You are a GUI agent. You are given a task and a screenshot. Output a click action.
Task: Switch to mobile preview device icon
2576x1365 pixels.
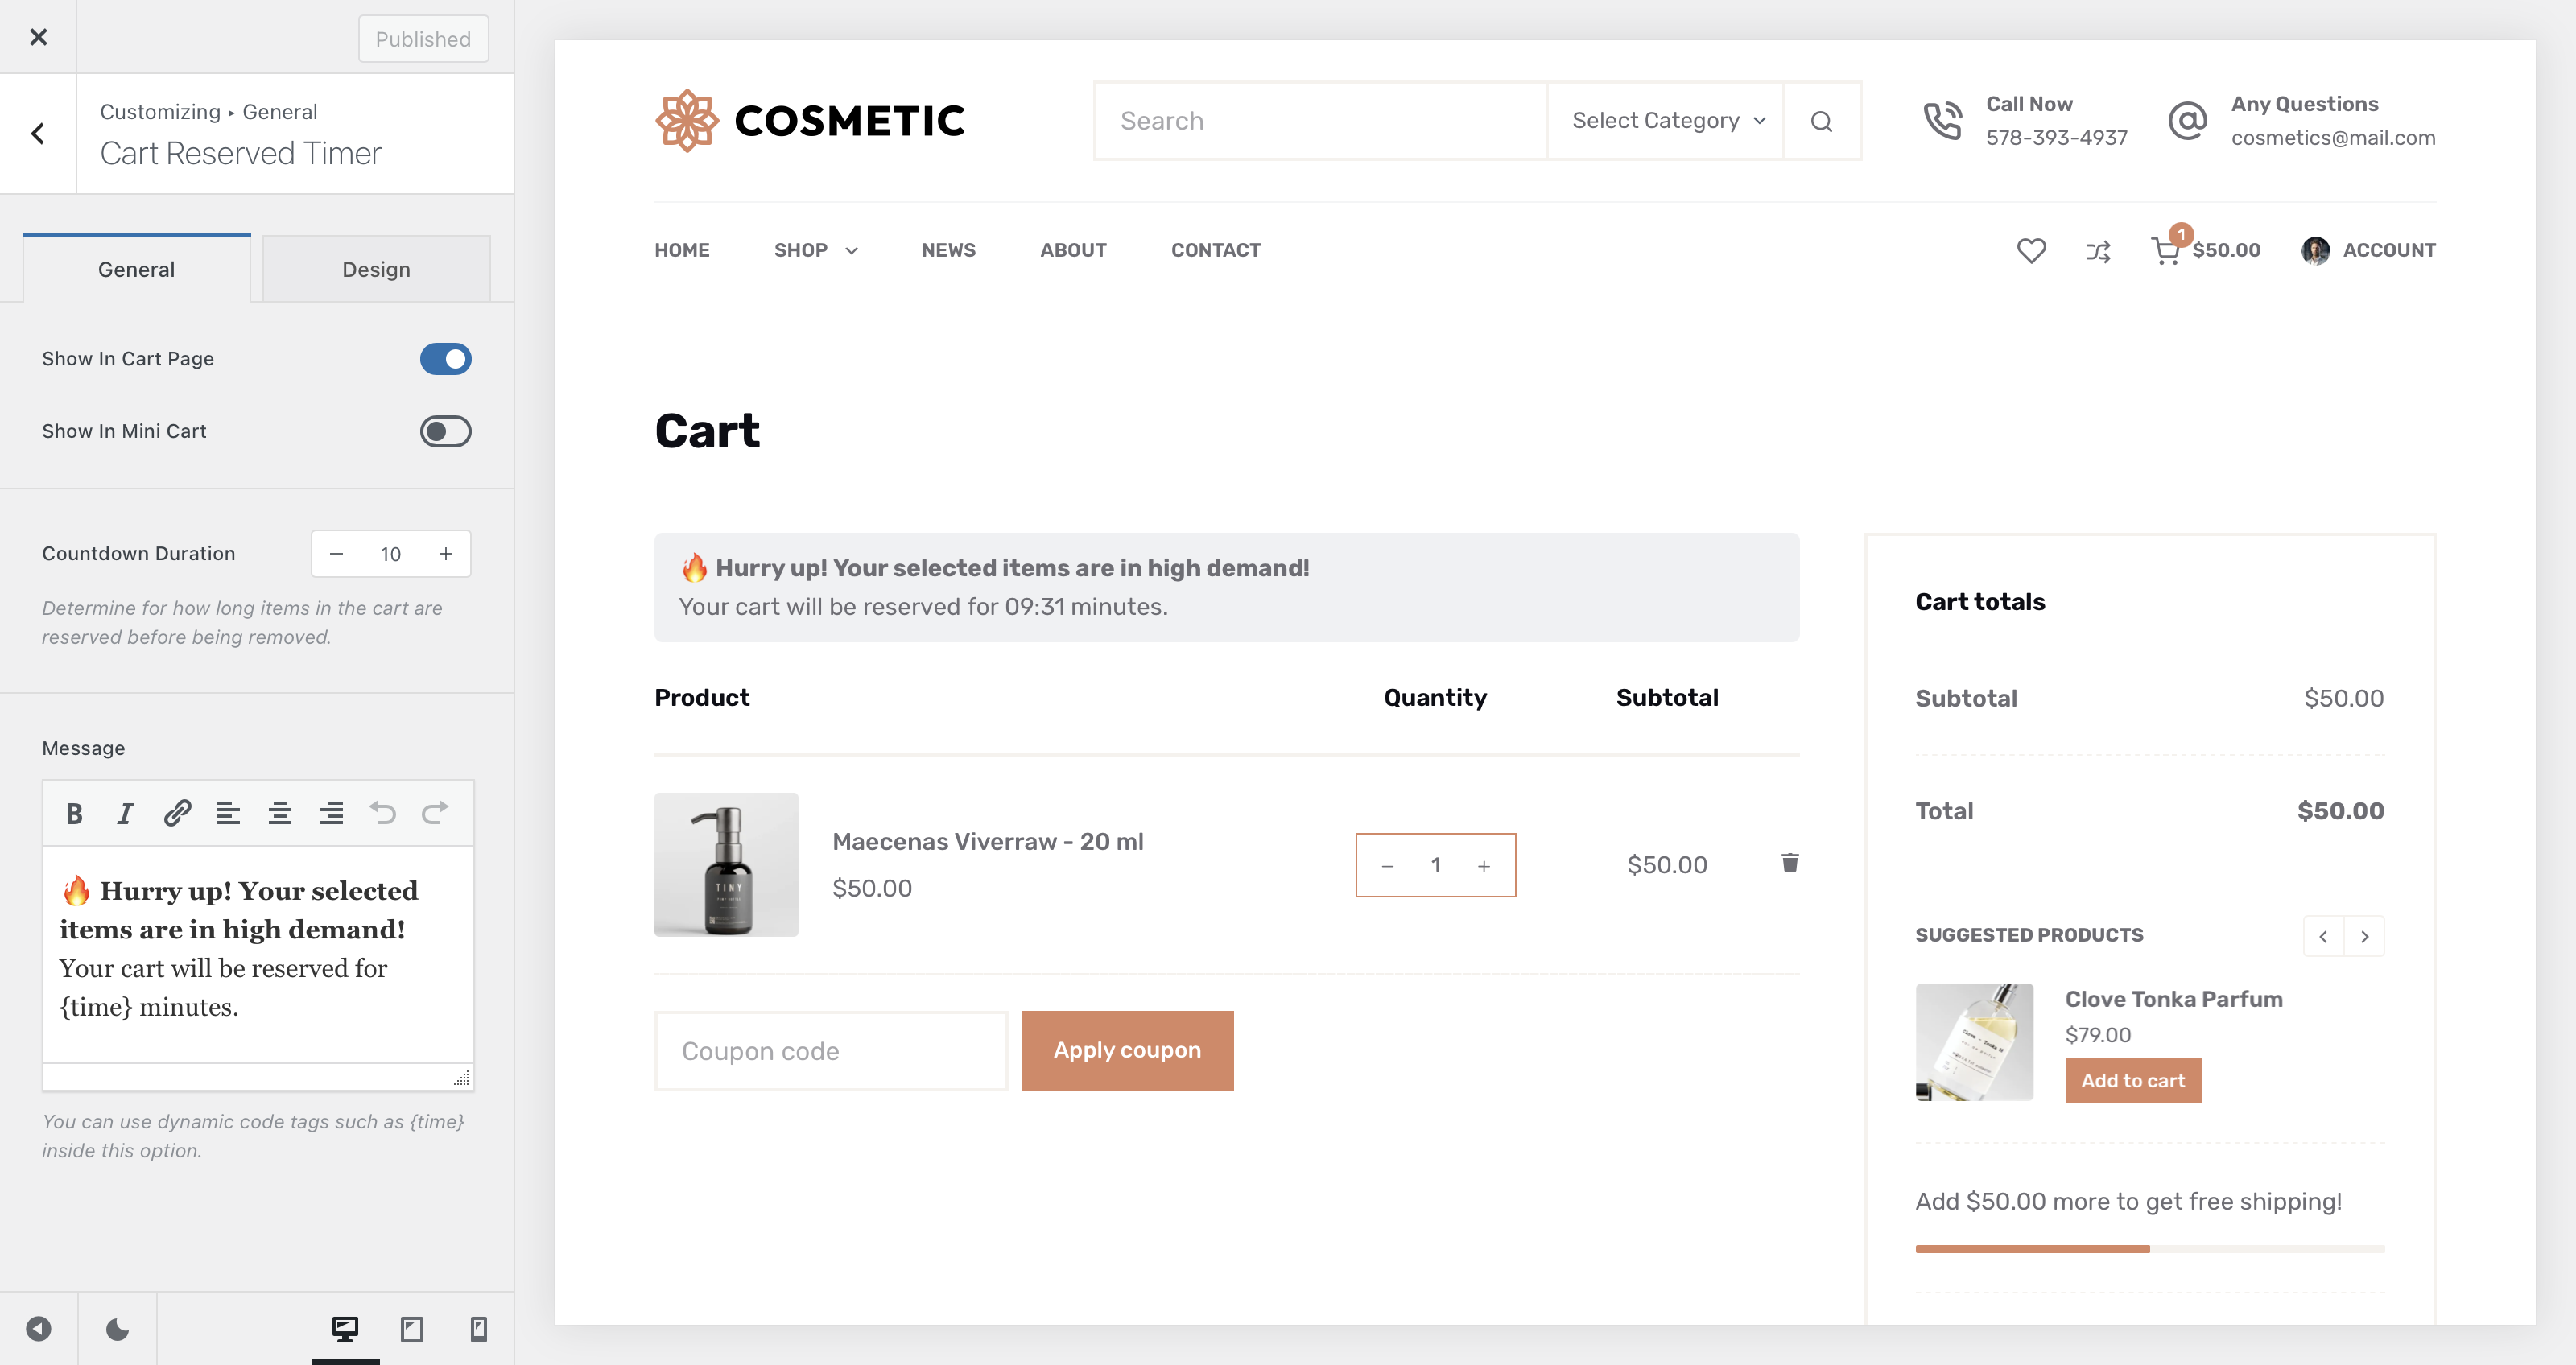point(478,1328)
